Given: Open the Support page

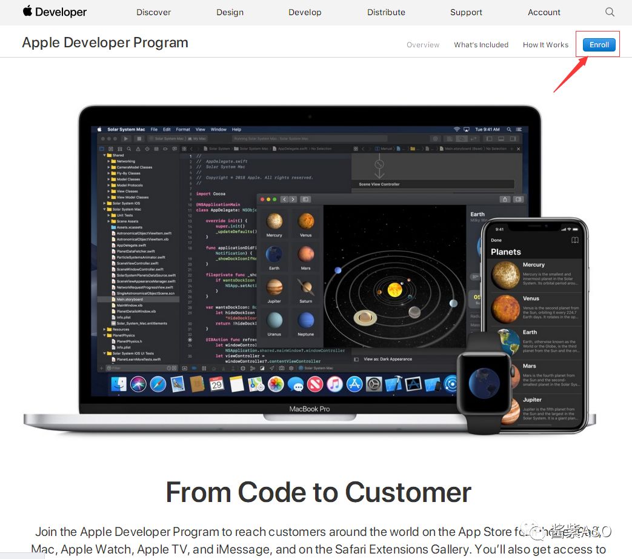Looking at the screenshot, I should (466, 12).
